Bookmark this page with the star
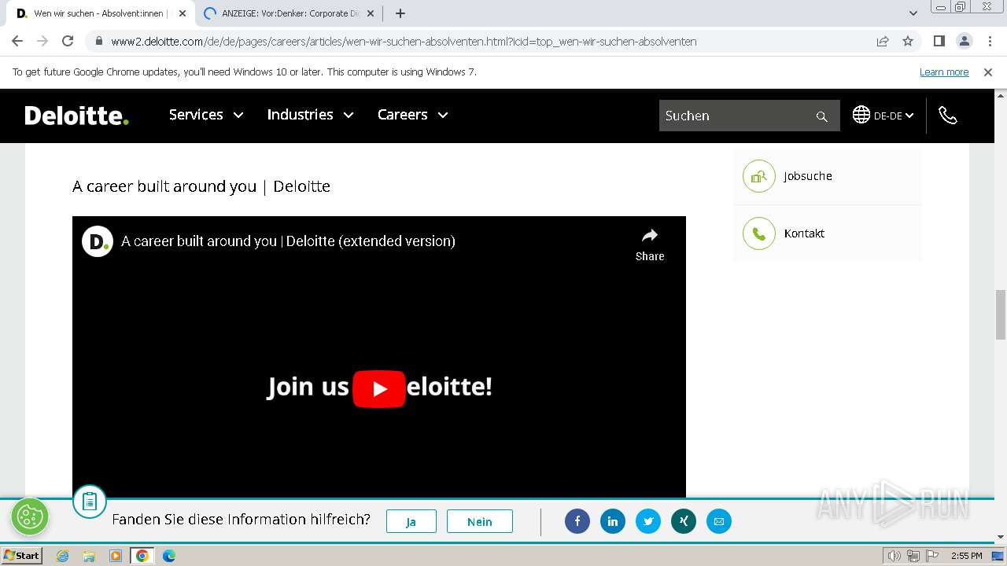The image size is (1007, 566). pos(908,42)
